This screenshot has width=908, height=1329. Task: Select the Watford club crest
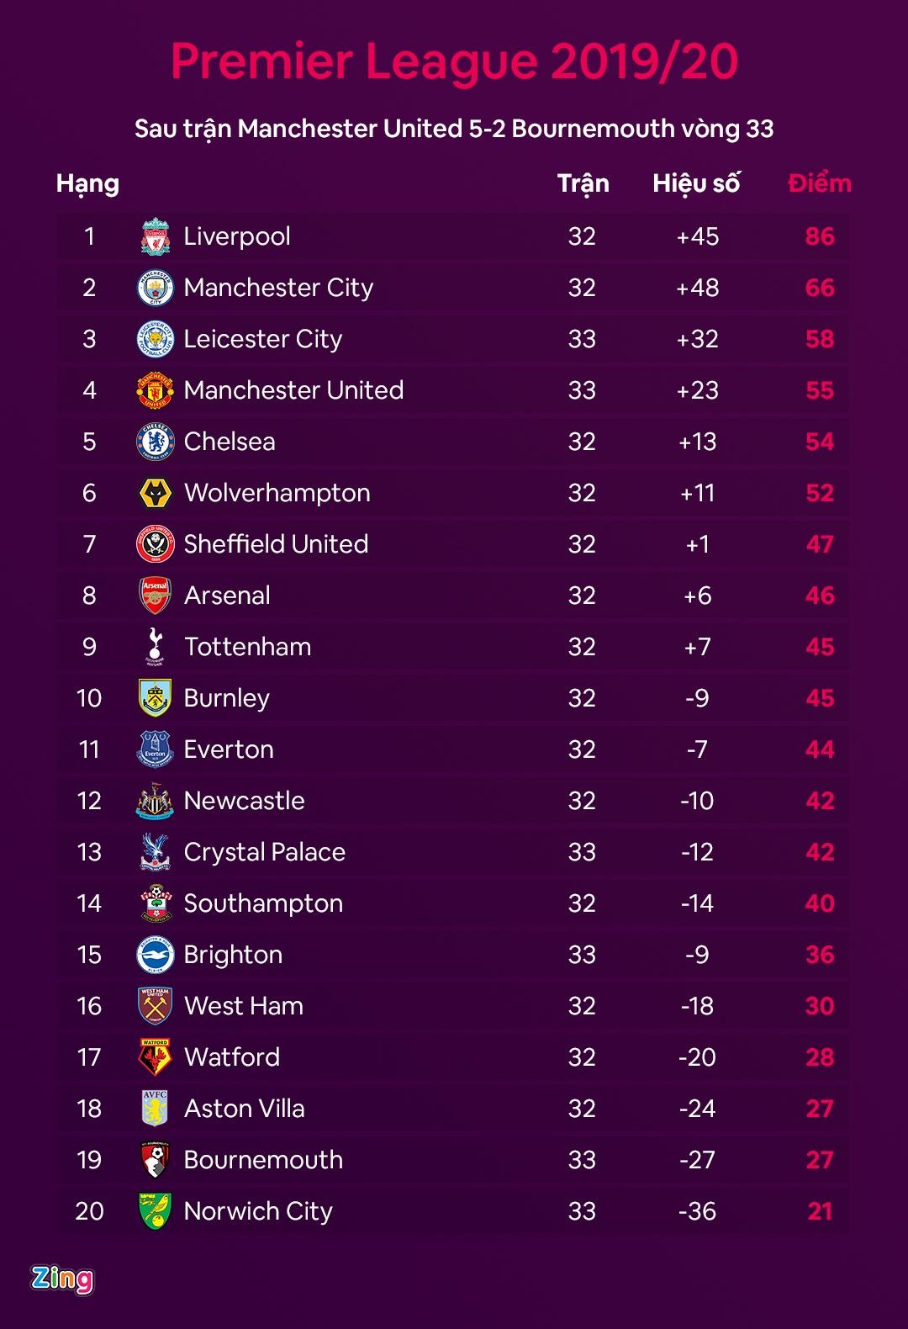pos(156,1056)
